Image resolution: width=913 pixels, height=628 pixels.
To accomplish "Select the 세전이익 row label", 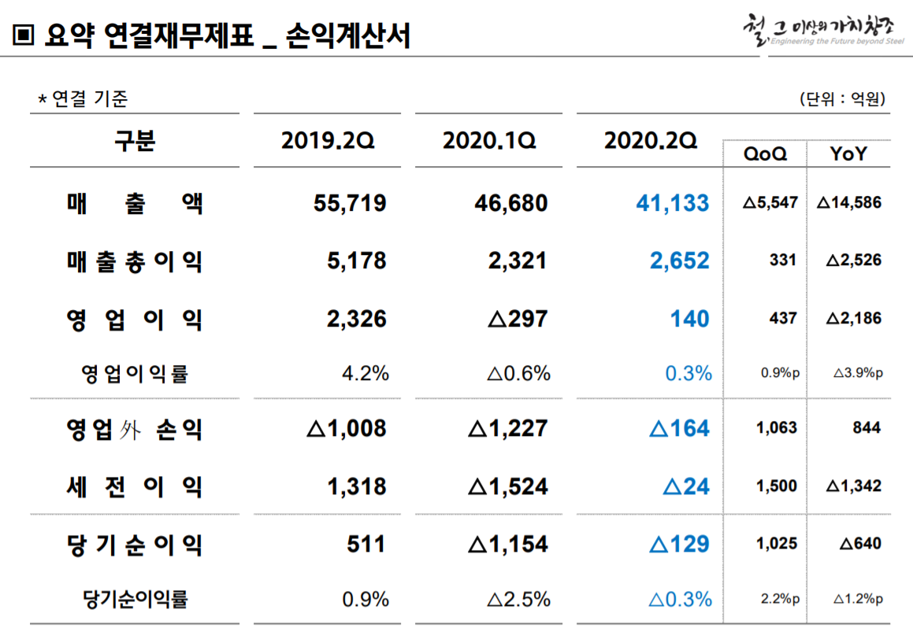I will [x=135, y=487].
